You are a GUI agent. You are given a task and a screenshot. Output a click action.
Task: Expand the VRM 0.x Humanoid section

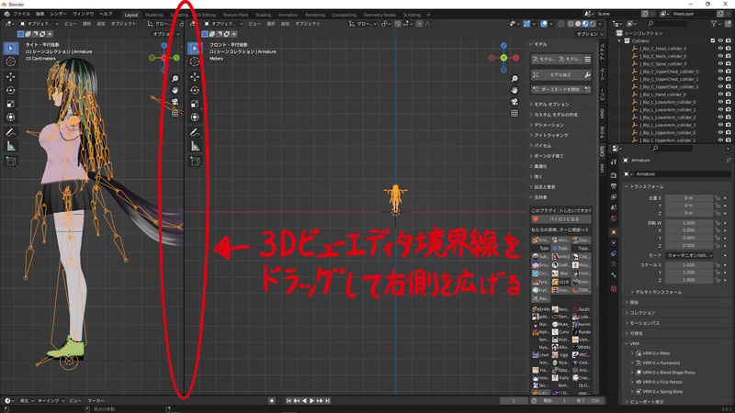[661, 363]
